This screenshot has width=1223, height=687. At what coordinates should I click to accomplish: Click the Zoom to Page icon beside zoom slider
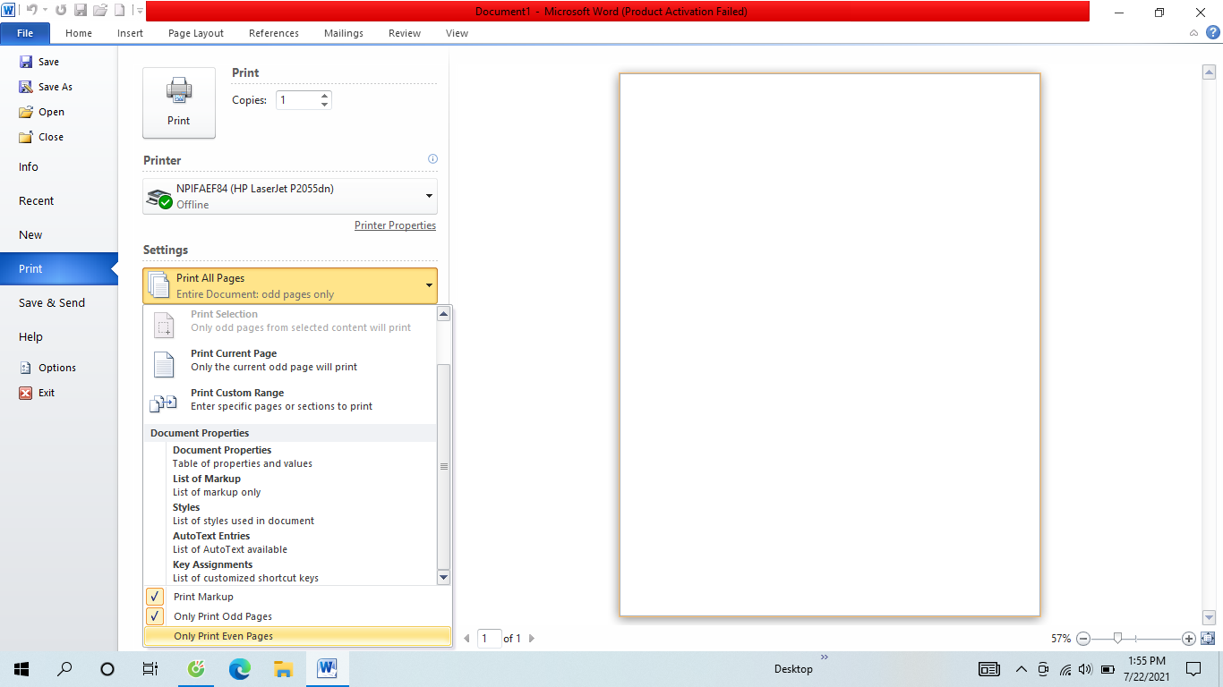[1208, 639]
